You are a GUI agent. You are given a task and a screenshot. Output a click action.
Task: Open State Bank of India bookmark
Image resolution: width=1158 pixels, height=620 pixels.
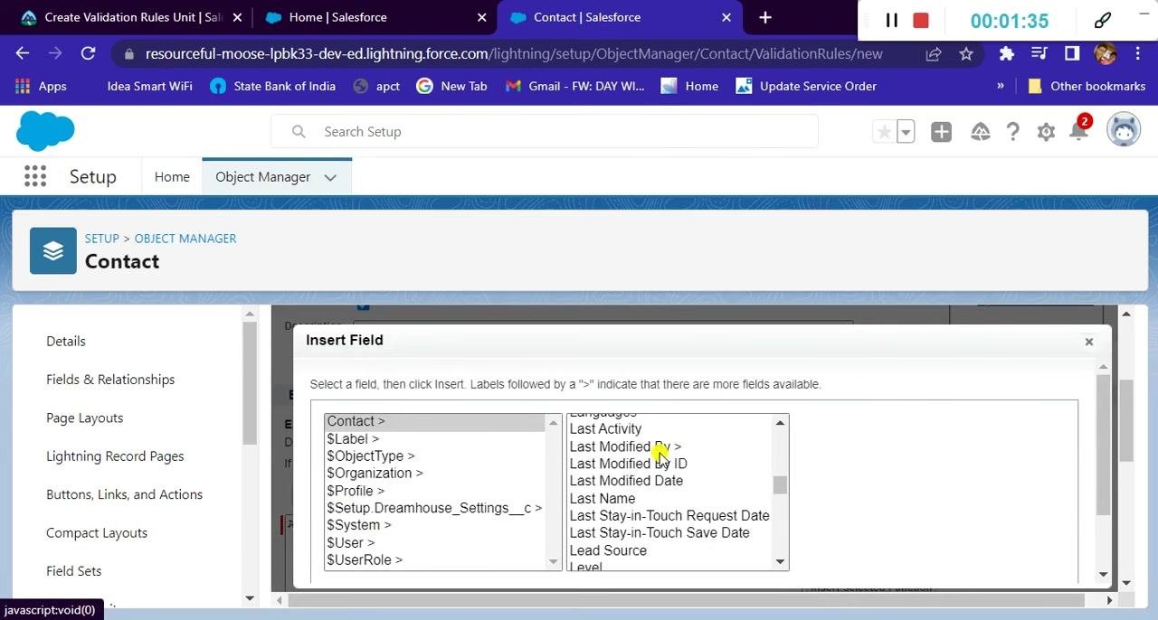[272, 86]
